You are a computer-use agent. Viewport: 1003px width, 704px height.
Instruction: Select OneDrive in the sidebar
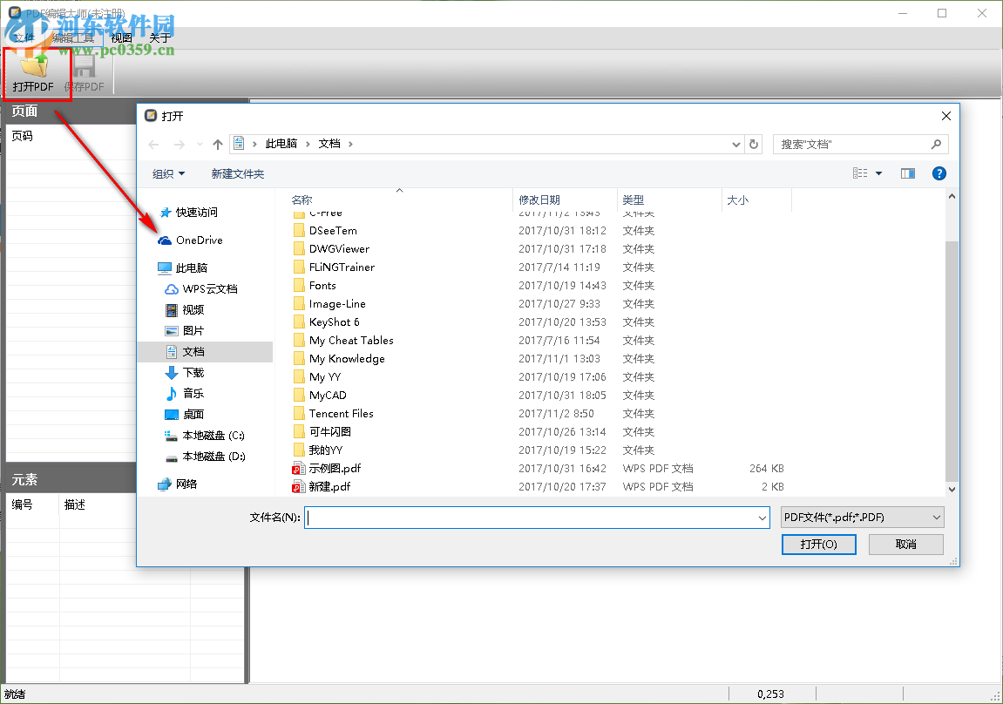point(196,240)
